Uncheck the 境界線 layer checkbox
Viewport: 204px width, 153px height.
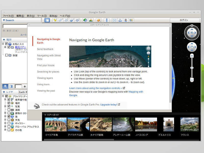(9, 99)
